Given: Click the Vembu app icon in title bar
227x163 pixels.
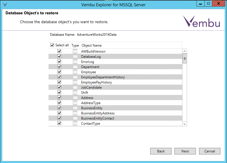Looking at the screenshot, I should click(x=5, y=5).
